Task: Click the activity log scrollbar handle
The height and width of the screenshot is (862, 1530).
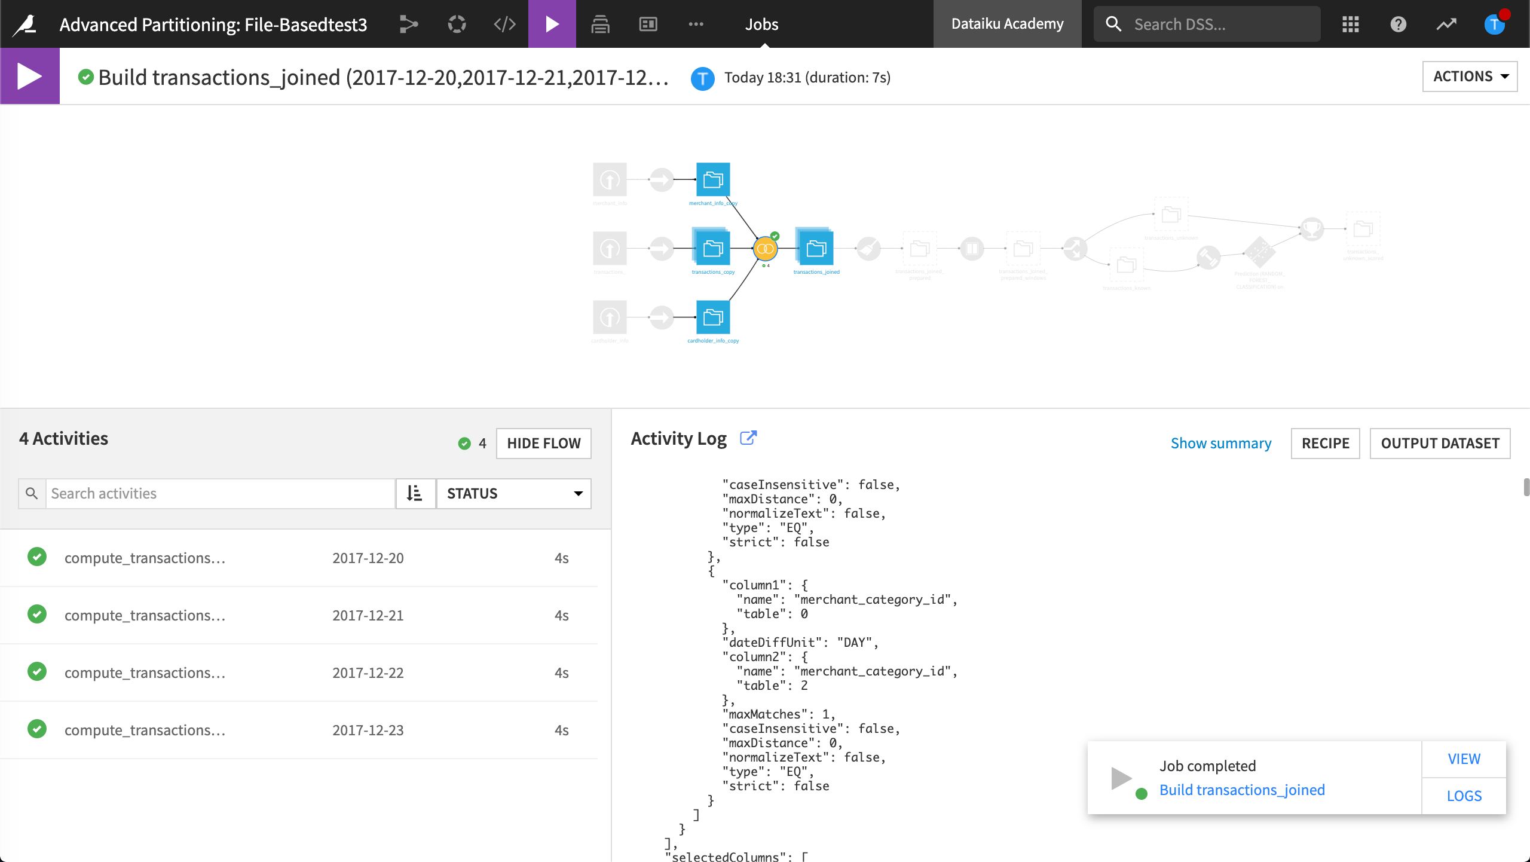Action: tap(1526, 487)
